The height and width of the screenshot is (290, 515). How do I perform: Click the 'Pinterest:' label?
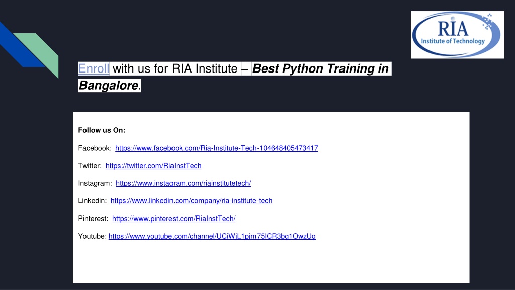click(93, 219)
